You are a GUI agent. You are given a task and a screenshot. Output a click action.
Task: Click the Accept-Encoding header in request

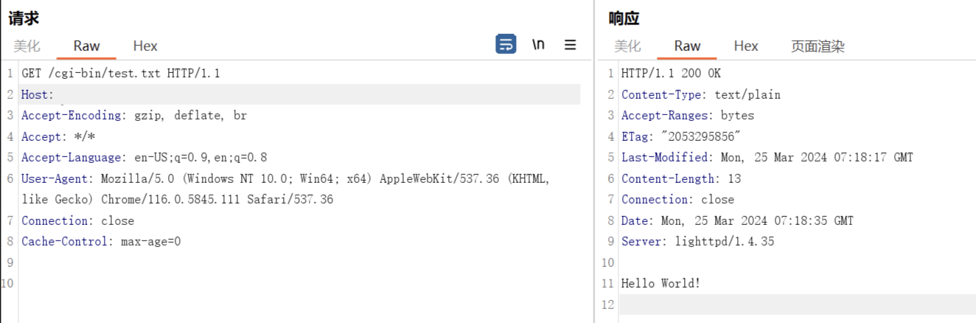click(134, 116)
